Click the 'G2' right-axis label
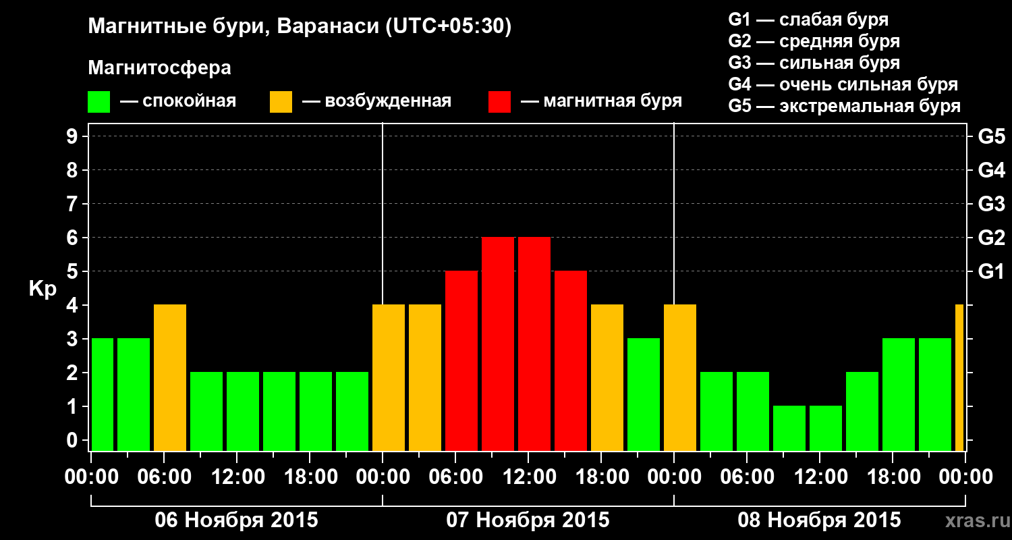 point(991,238)
